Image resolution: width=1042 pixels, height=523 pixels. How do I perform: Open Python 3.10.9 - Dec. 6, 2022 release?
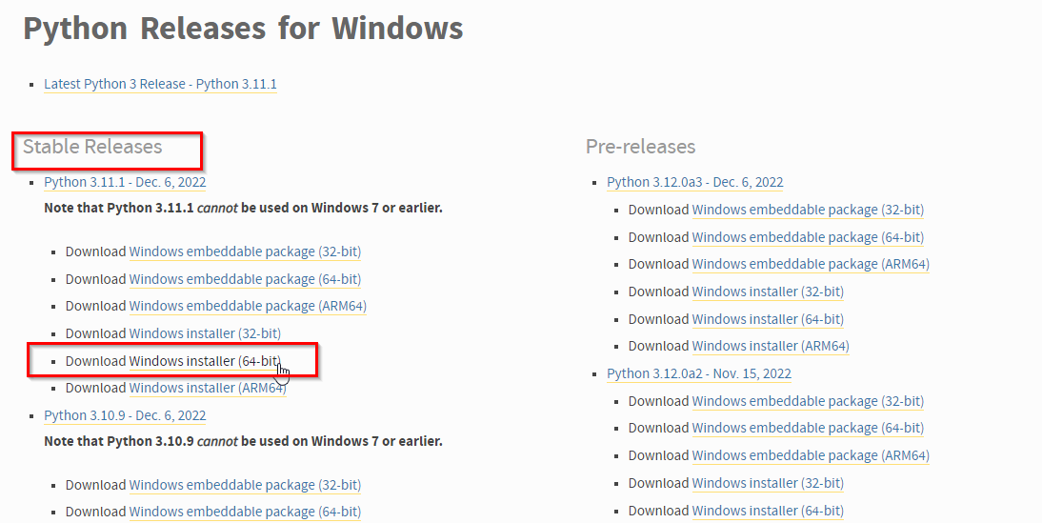coord(125,415)
